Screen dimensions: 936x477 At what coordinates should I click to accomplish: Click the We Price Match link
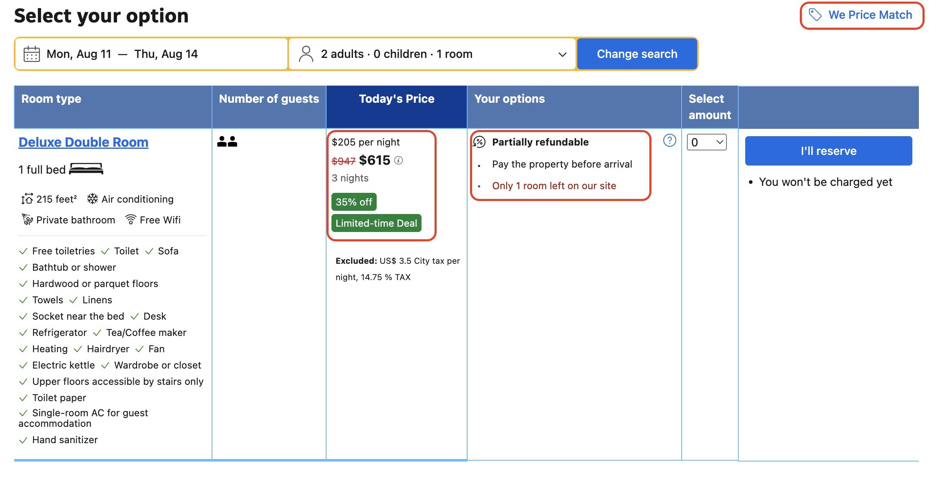pyautogui.click(x=870, y=15)
